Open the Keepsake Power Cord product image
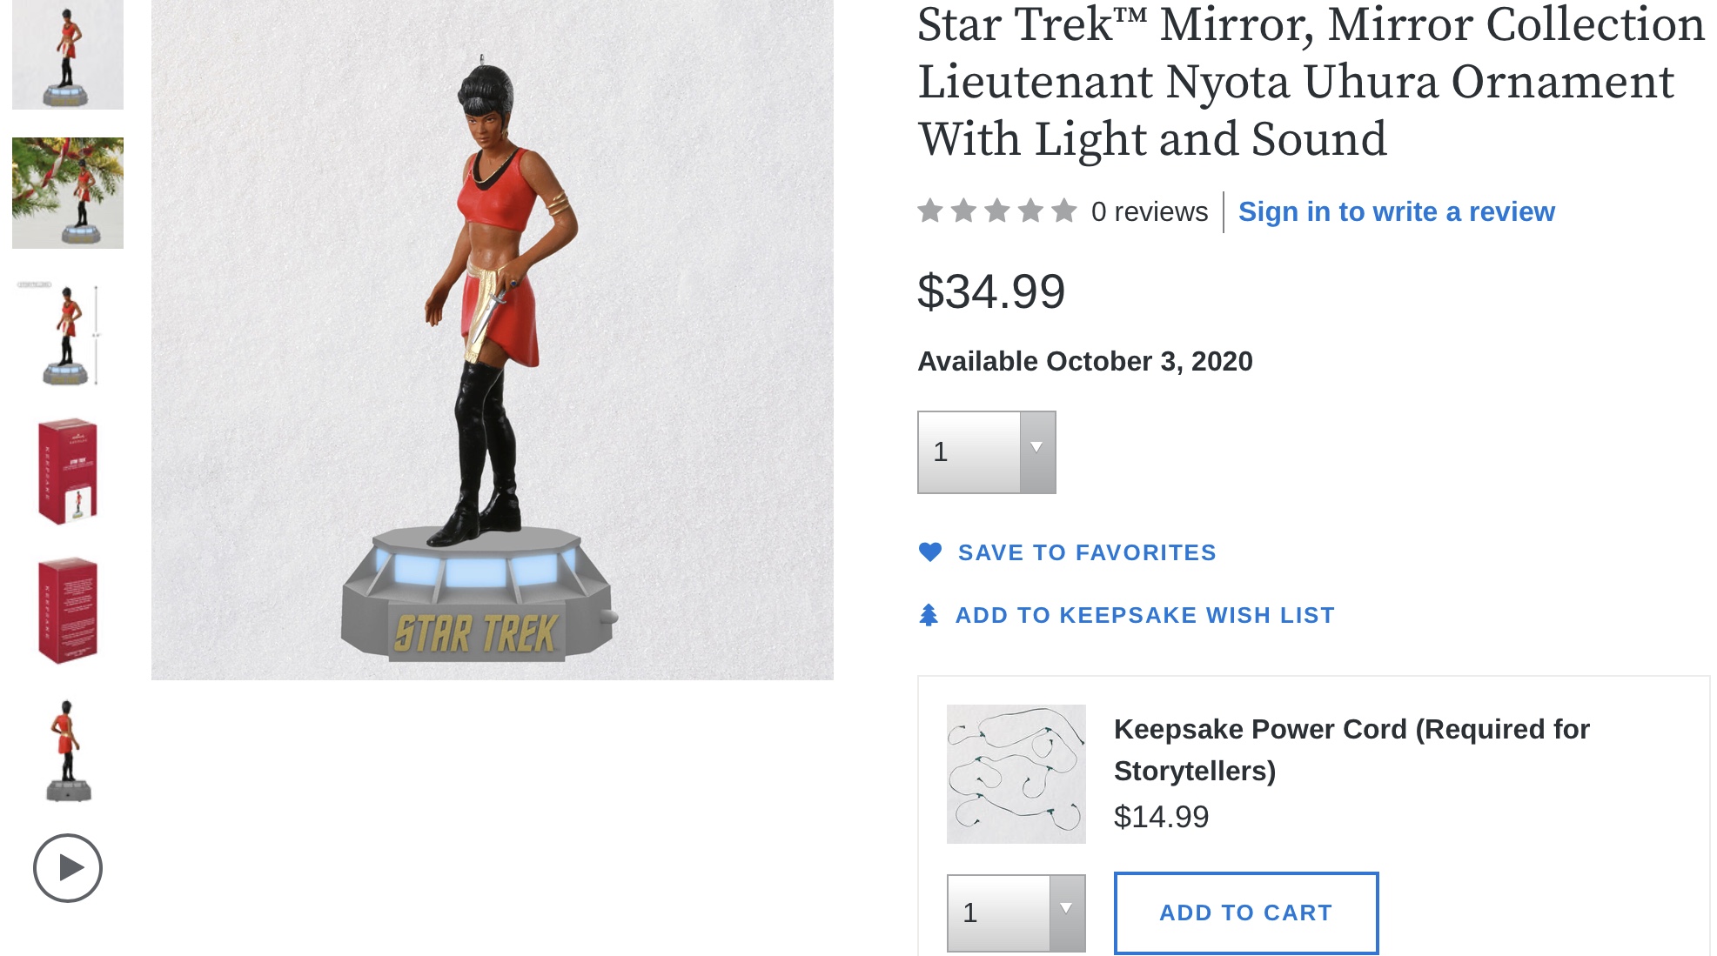 (x=1016, y=773)
